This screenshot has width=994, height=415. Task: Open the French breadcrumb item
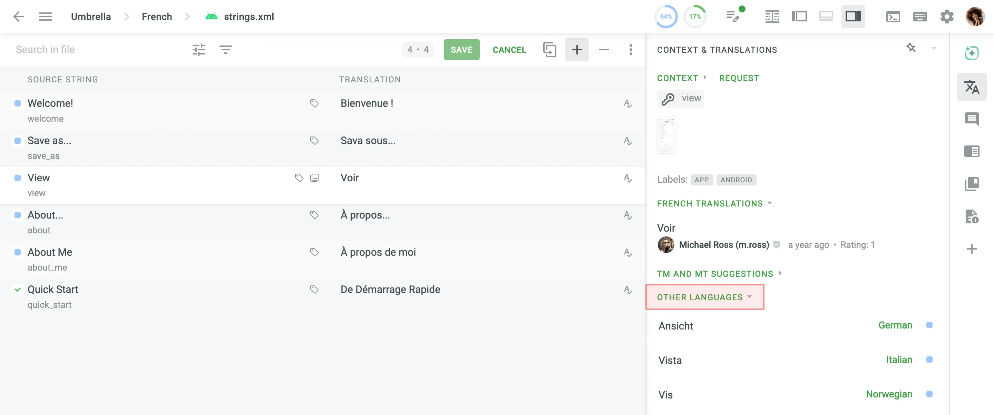(x=157, y=17)
